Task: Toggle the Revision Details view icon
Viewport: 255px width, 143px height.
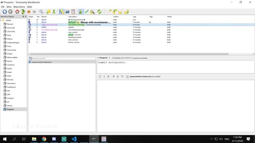Action: [61, 12]
